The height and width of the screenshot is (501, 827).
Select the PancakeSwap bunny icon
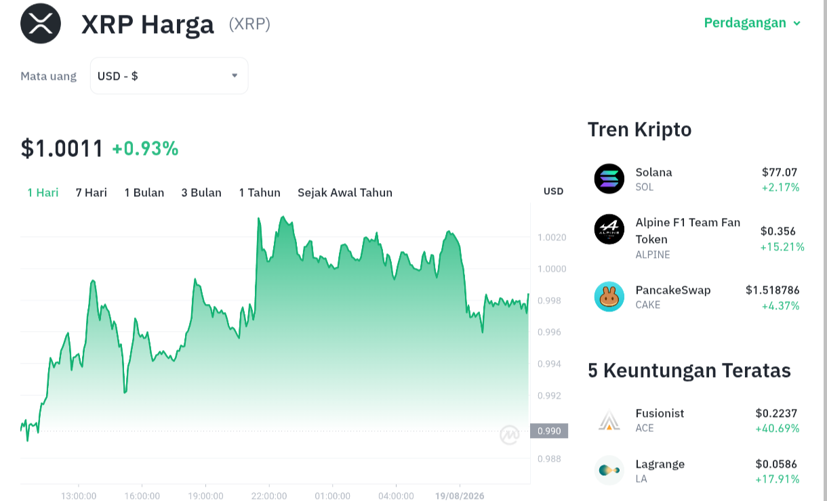pos(609,297)
